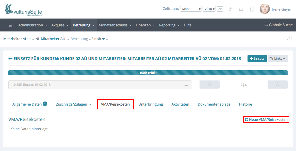This screenshot has height=151, width=296.
Task: Click the lightning bolt quick actions icon
Action: [230, 9]
